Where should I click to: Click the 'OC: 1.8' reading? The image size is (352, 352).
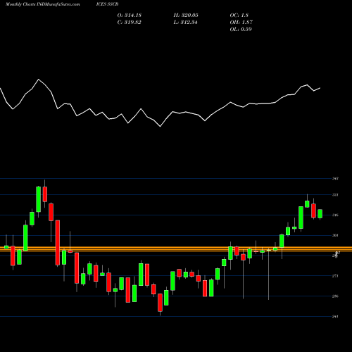tap(239, 15)
